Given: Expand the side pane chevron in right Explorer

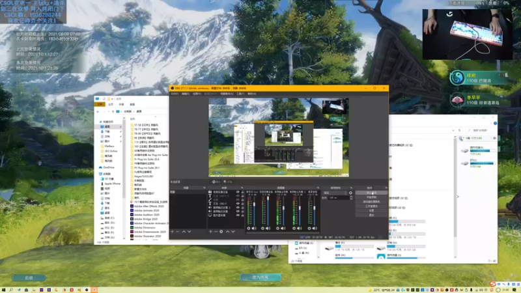Looking at the screenshot, I should coord(458,197).
